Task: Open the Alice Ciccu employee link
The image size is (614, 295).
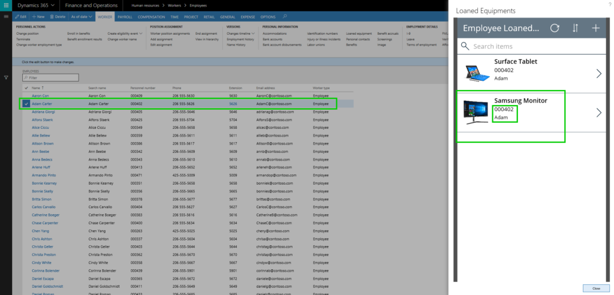Action: [40, 127]
